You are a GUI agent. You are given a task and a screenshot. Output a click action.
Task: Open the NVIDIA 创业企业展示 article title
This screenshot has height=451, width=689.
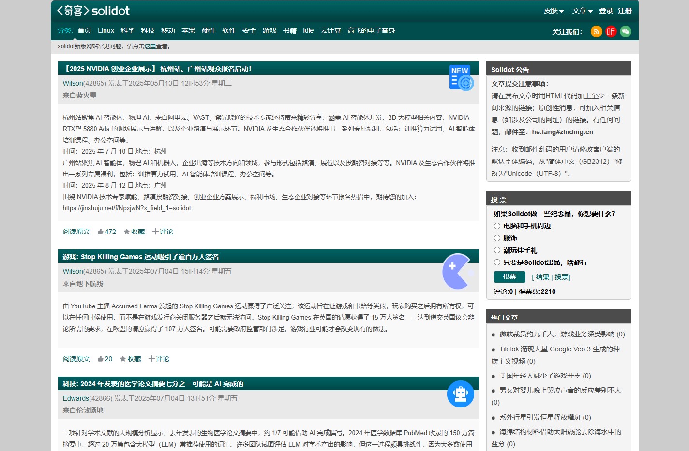157,69
